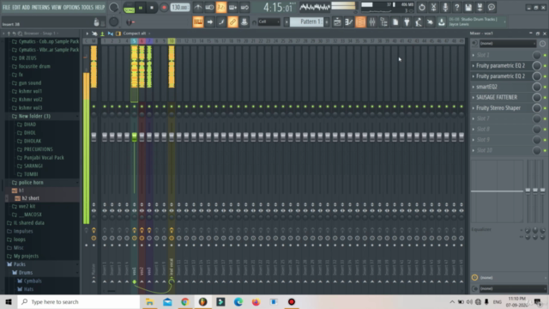Open the ADD menu
549x309 pixels.
[x=27, y=8]
